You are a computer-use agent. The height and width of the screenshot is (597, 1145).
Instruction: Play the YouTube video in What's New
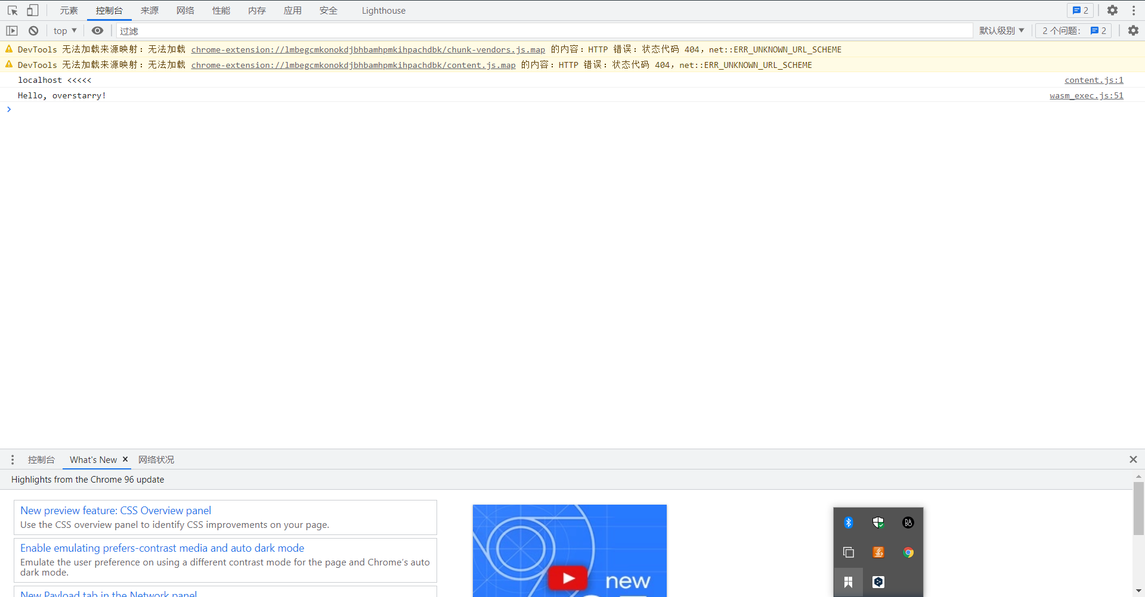pyautogui.click(x=568, y=576)
